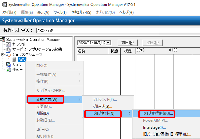
Task: Click the ジョブスケジューラ clock icon
Action: (8, 54)
